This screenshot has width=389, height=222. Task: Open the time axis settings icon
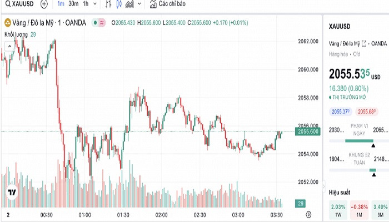(308, 215)
